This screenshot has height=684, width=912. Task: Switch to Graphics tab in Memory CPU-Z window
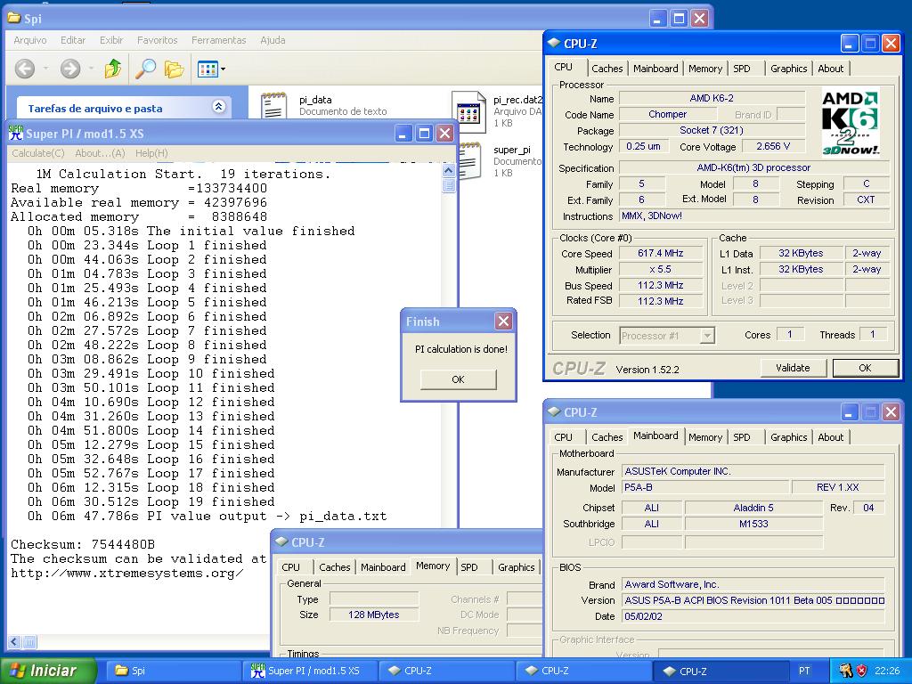click(x=516, y=567)
